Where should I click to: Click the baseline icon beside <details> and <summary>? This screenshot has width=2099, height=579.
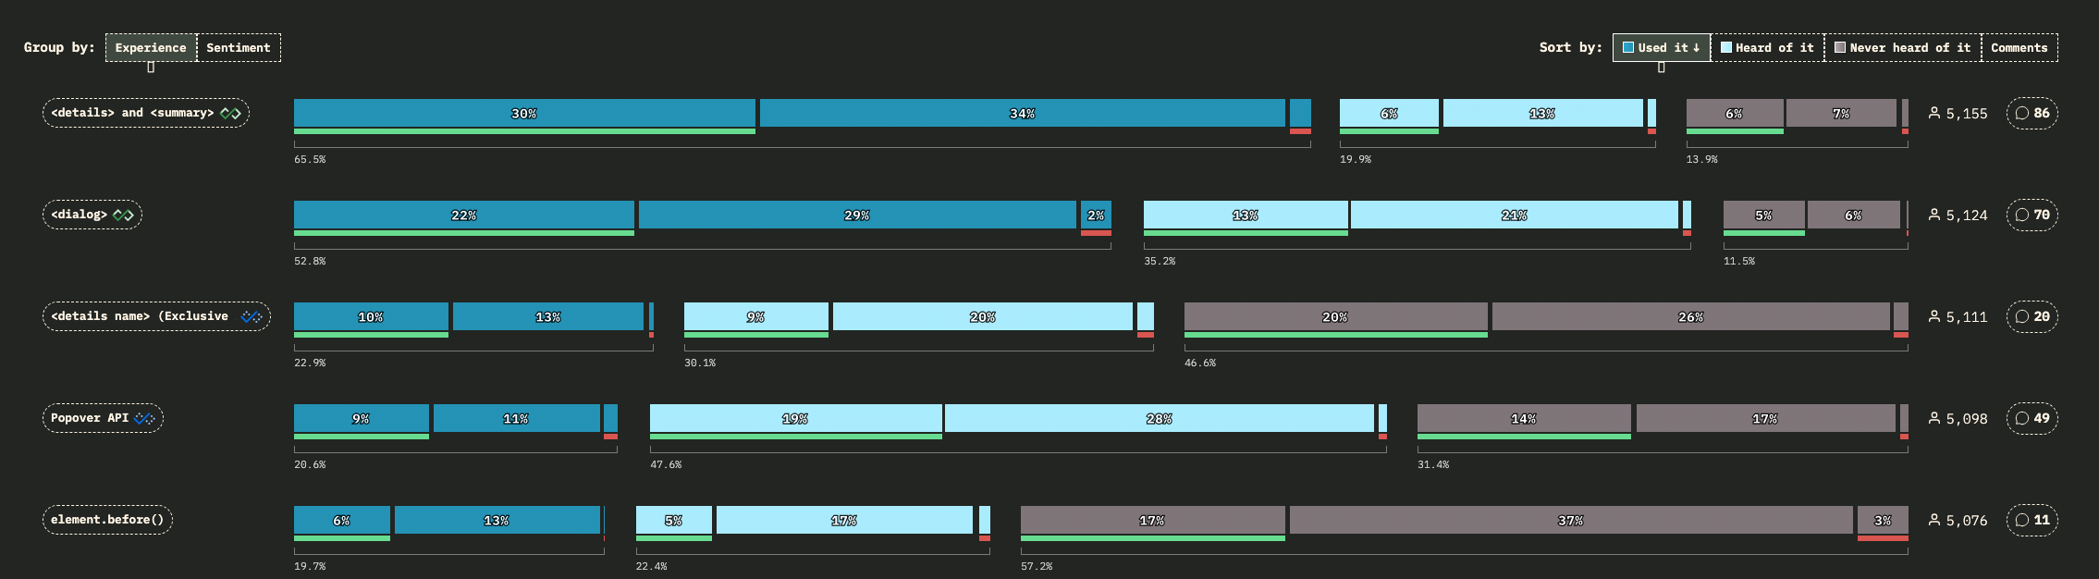(230, 114)
